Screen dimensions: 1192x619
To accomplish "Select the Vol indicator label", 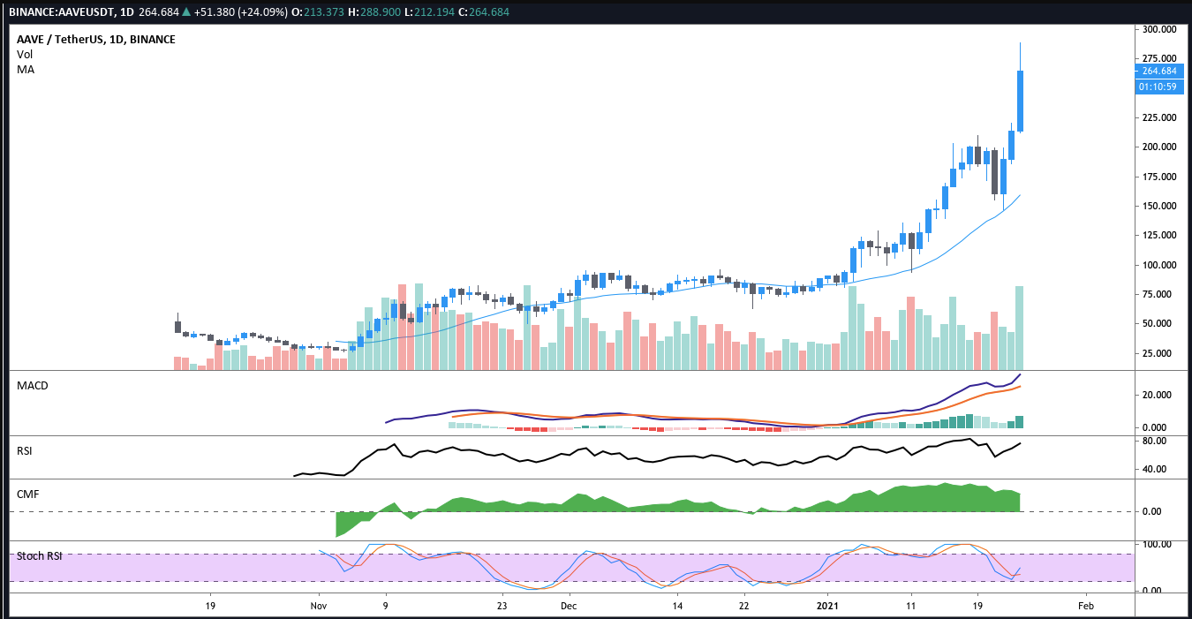I will pos(25,55).
